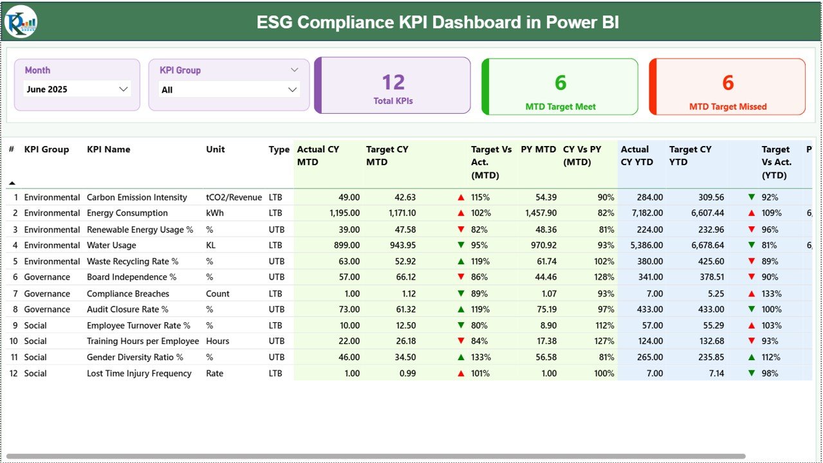Open the Month slicer dropdown

[x=123, y=89]
